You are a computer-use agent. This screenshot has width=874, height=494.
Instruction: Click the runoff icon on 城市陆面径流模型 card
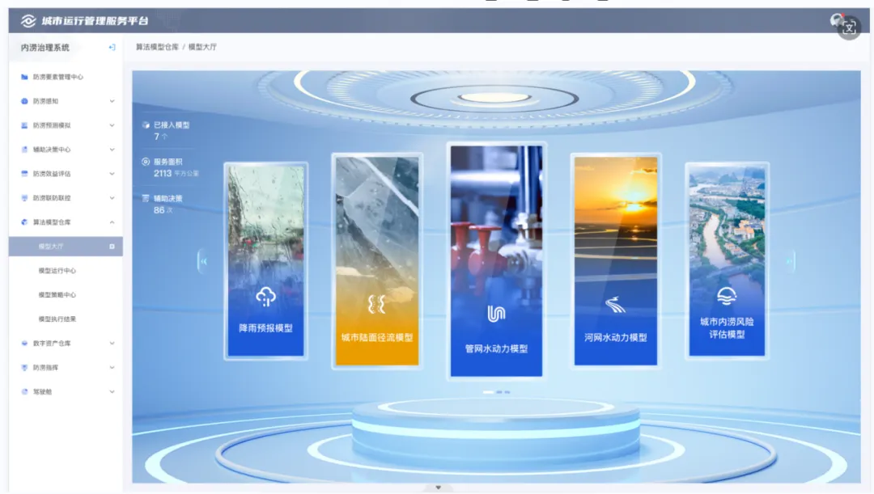pyautogui.click(x=377, y=304)
